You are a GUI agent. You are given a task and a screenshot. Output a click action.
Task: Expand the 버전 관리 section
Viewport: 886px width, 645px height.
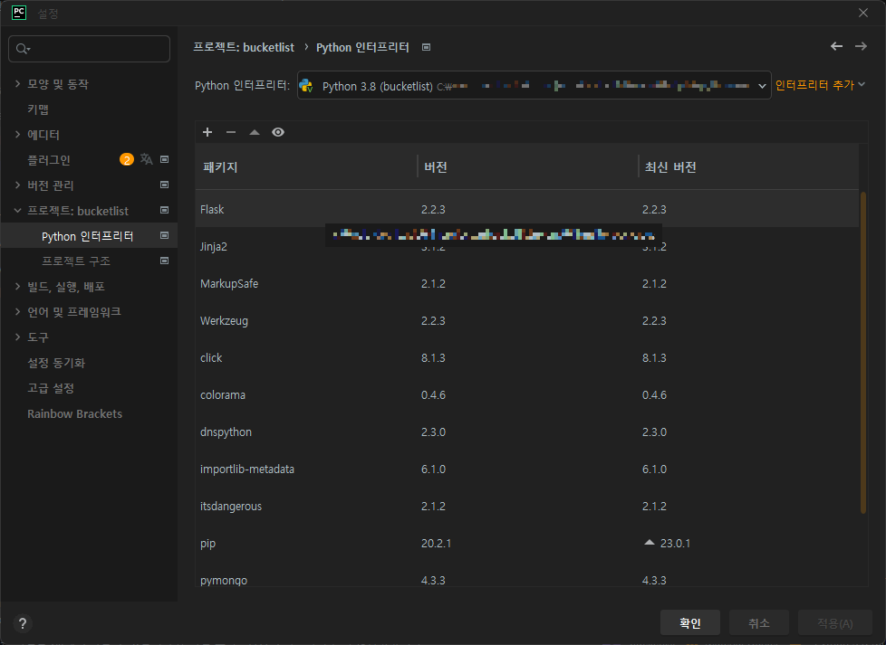[x=17, y=185]
